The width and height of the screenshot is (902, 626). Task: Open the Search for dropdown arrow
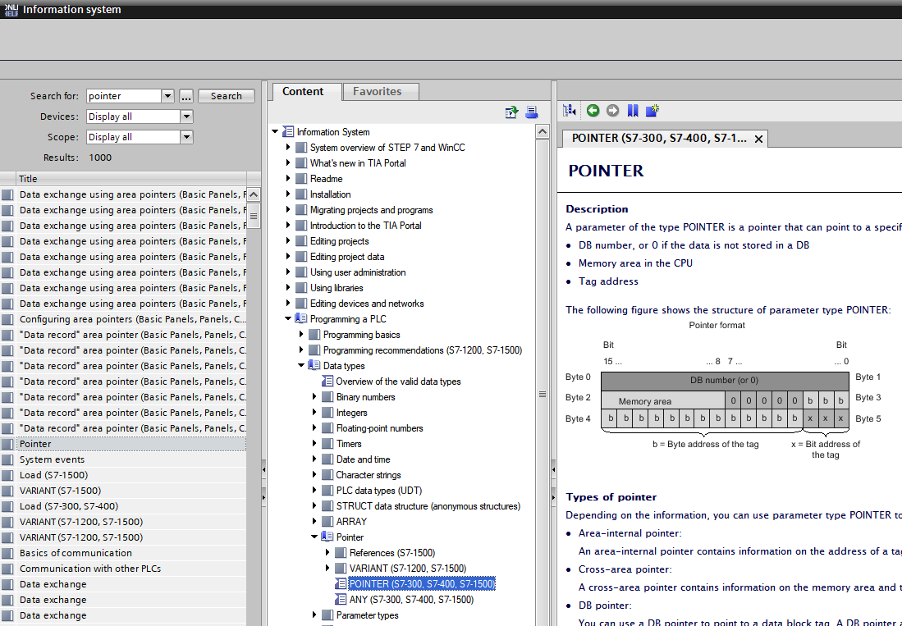point(168,96)
